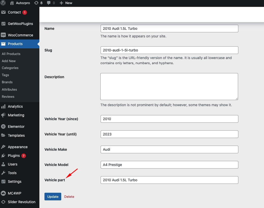264x208 pixels.
Task: Open the Reviews submenu
Action: tap(8, 97)
